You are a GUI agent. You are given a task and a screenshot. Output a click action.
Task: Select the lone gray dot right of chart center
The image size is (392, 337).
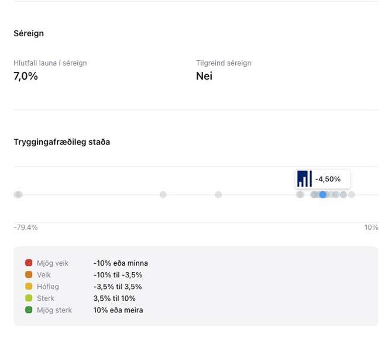point(218,194)
